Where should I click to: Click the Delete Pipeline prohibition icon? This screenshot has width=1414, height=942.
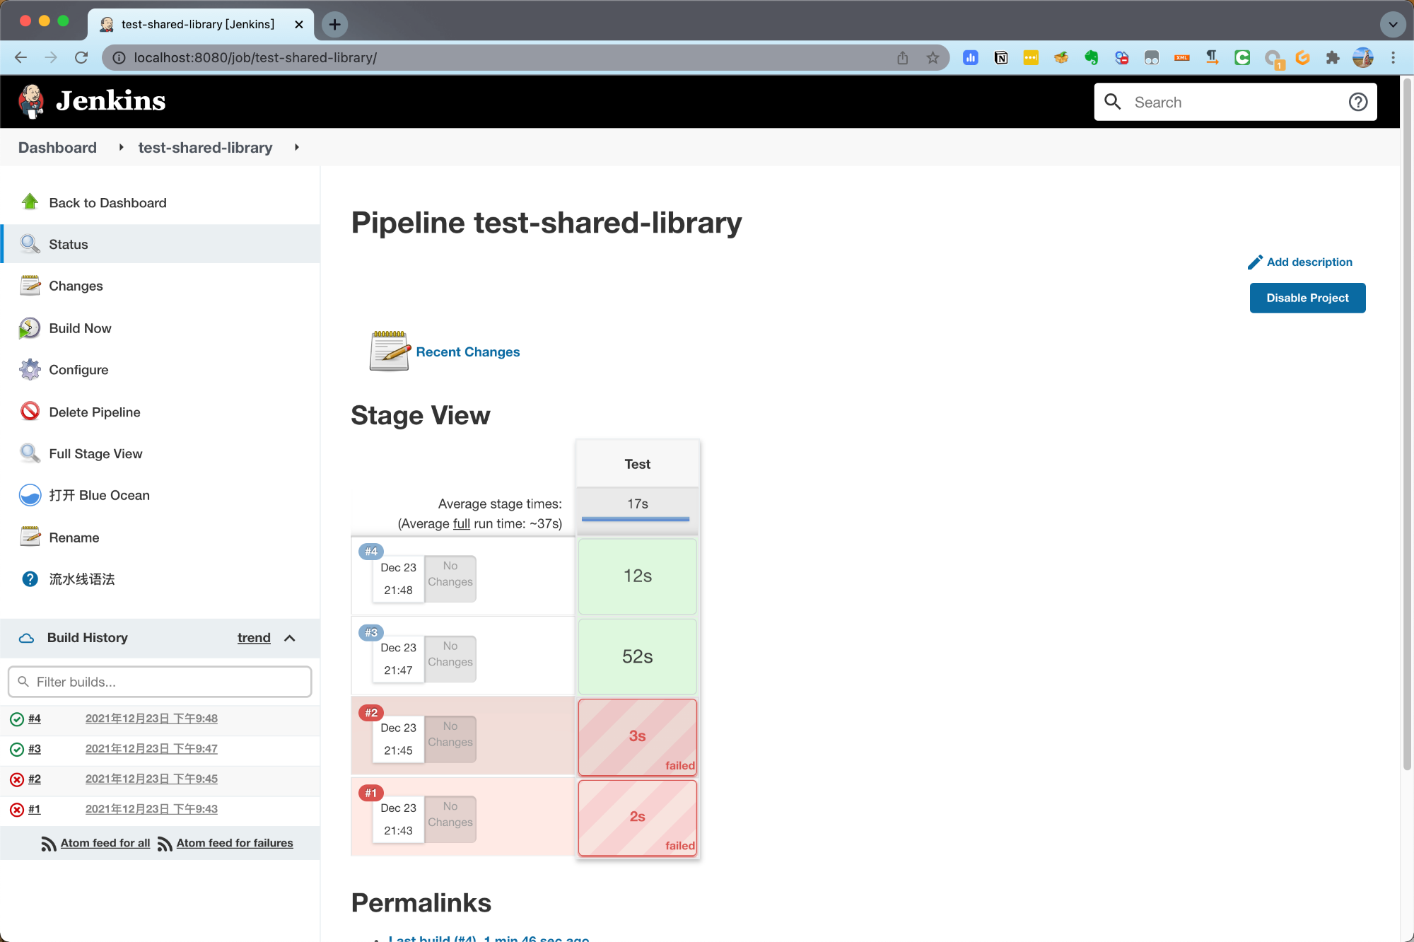pos(30,412)
